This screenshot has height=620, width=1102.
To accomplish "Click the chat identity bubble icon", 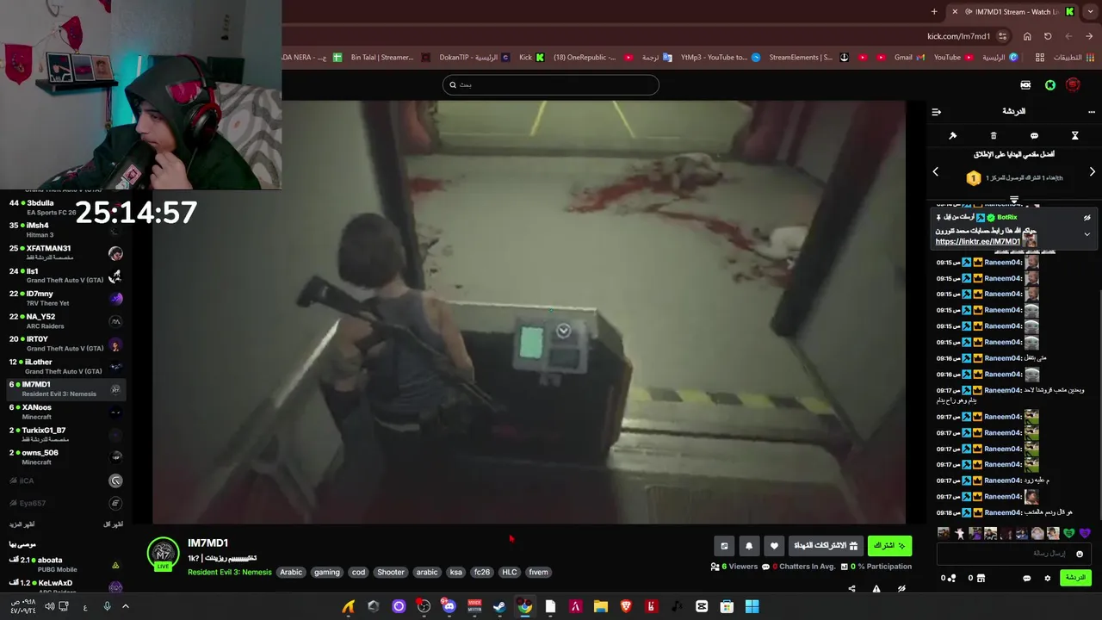I will 1026,579.
